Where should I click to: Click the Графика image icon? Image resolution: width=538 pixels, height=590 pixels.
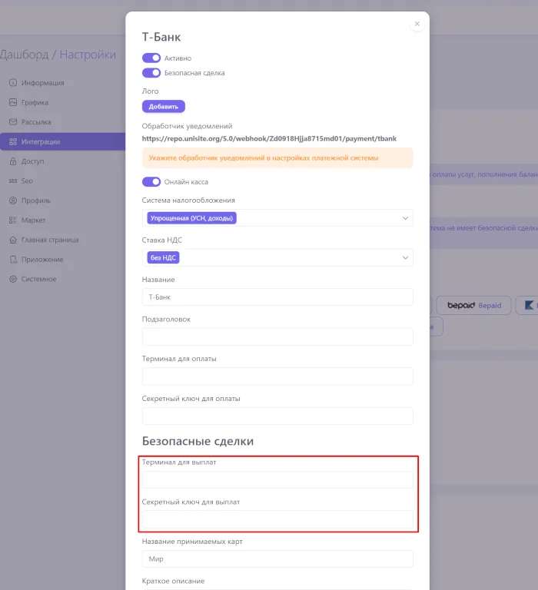click(13, 102)
